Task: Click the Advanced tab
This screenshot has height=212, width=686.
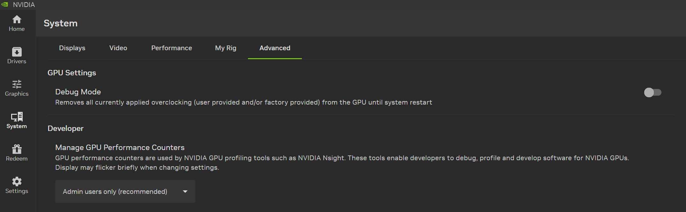Action: [x=274, y=48]
